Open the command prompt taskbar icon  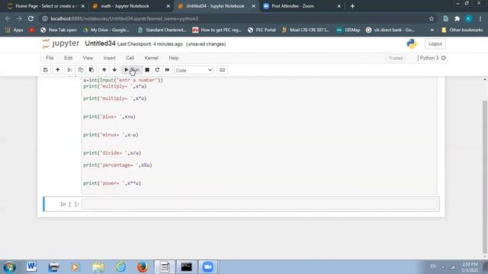pyautogui.click(x=186, y=267)
